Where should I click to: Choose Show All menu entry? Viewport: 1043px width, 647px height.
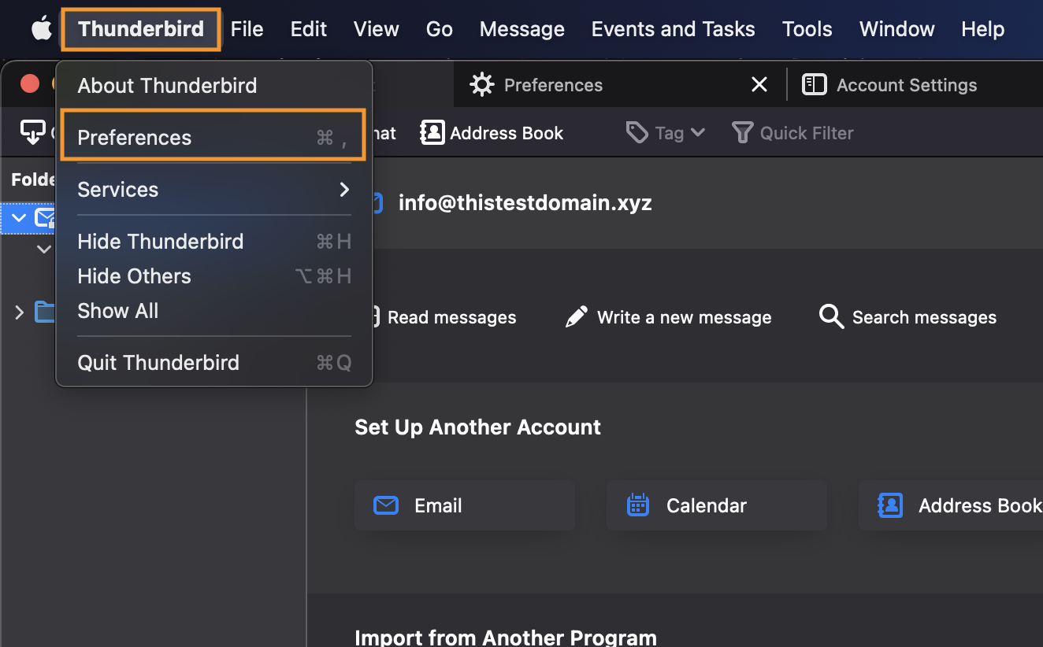213,311
